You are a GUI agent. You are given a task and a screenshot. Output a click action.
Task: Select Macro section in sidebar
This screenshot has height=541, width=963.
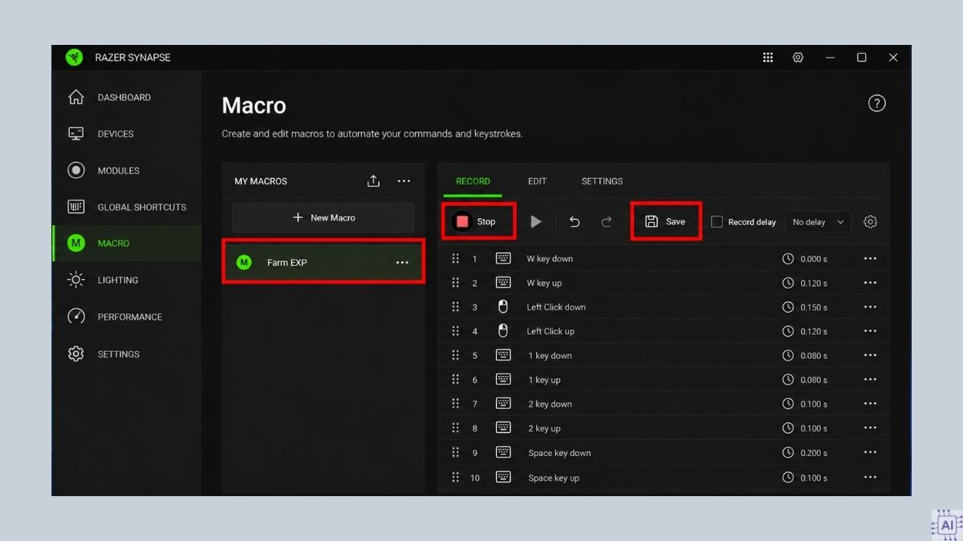click(126, 243)
